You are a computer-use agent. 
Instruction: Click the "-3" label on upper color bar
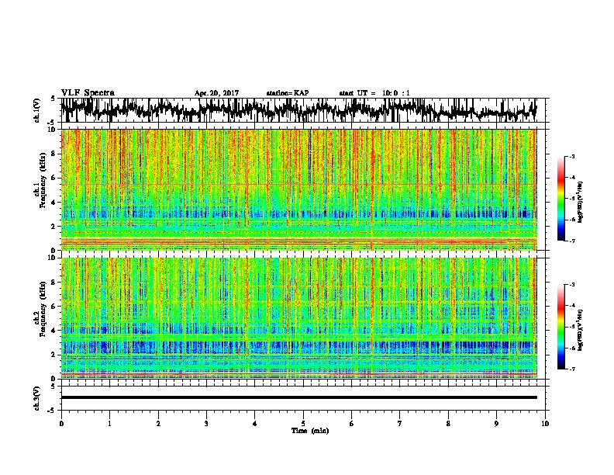tap(571, 156)
